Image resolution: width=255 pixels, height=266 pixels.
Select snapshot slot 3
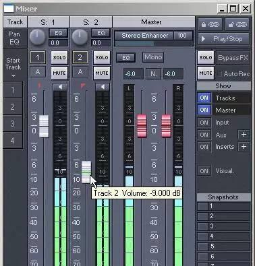(x=224, y=226)
